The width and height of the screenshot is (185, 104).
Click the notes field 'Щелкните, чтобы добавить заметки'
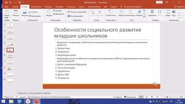point(34,93)
